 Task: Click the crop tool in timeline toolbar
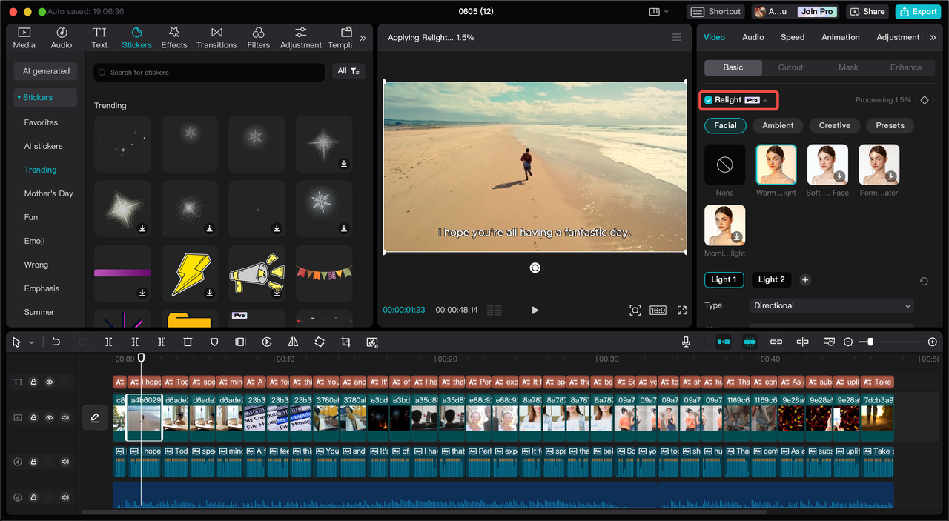345,342
